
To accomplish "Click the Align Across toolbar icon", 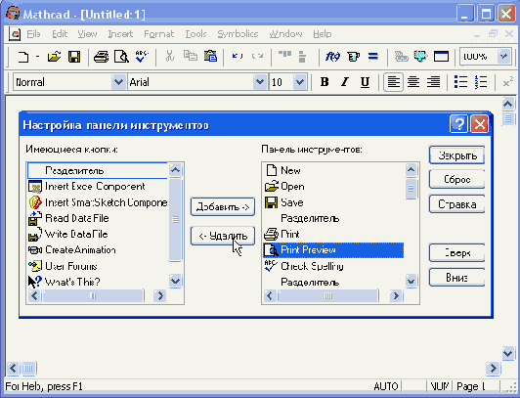I will point(284,55).
